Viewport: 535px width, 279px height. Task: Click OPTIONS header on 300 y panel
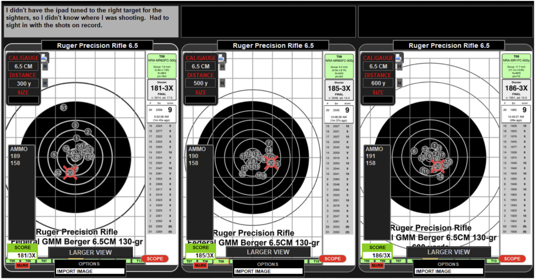(89, 264)
